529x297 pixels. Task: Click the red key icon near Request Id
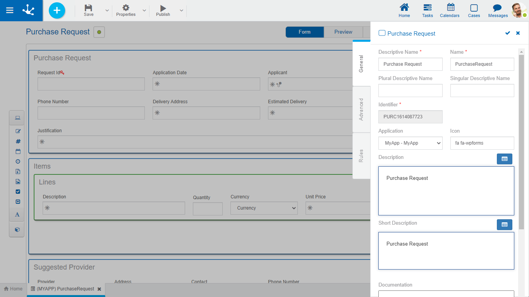(62, 72)
